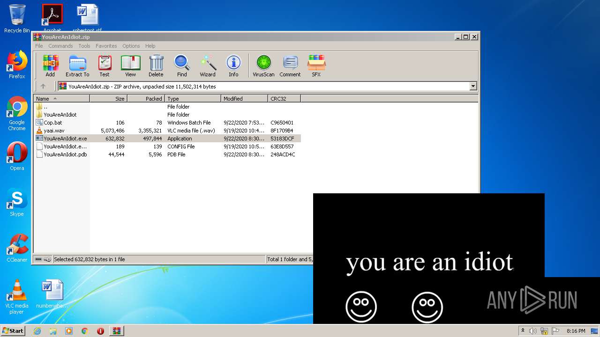
Task: Click the Delete trash icon
Action: [156, 66]
